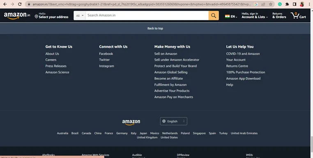The image size is (313, 158).
Task: Open the English language selector in footer
Action: [173, 121]
